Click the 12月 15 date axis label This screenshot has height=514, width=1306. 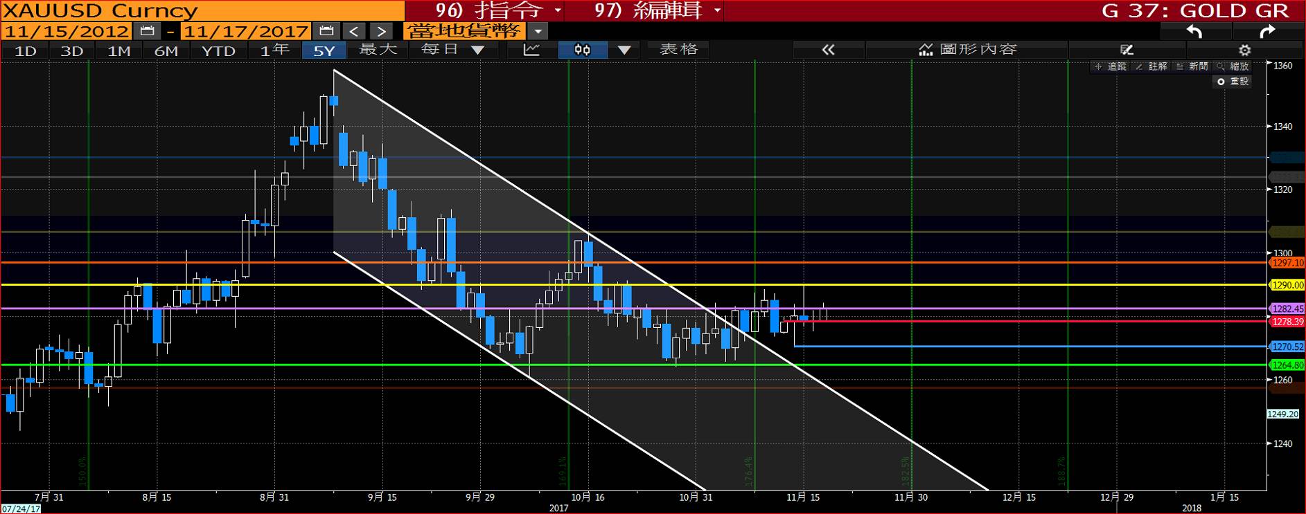pyautogui.click(x=1019, y=497)
